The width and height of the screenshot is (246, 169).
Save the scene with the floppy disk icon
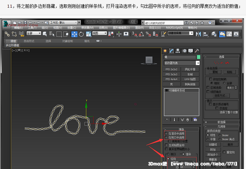25,23
